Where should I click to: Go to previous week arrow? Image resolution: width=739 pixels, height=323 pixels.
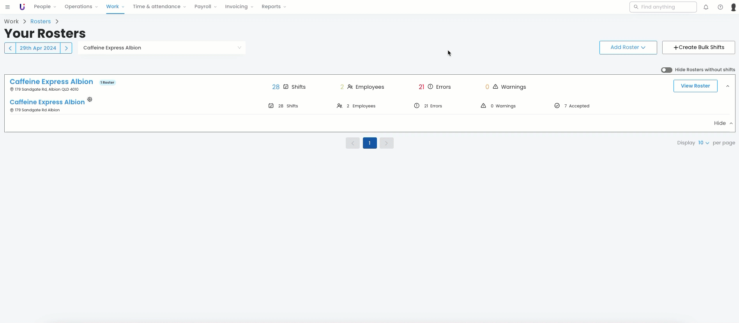click(10, 48)
